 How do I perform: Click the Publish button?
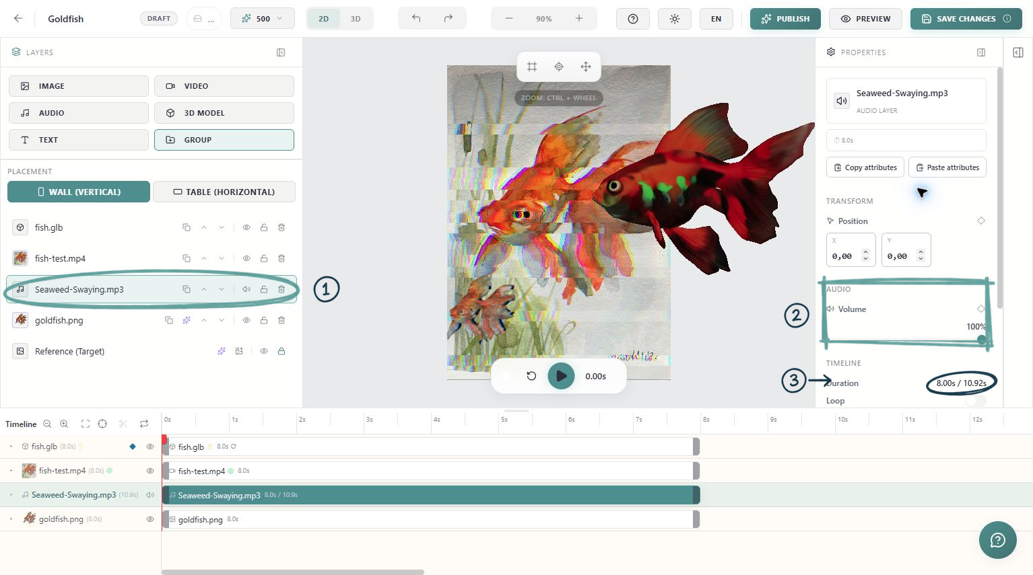[785, 19]
